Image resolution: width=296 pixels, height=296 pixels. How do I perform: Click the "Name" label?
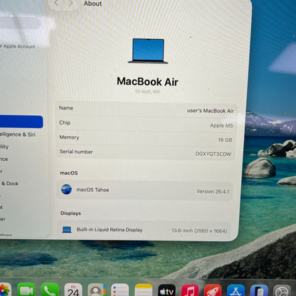(x=66, y=107)
